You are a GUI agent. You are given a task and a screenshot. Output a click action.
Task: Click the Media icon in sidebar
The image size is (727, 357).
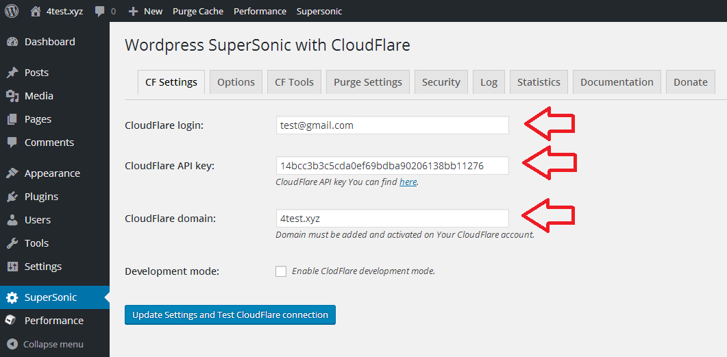pyautogui.click(x=12, y=96)
